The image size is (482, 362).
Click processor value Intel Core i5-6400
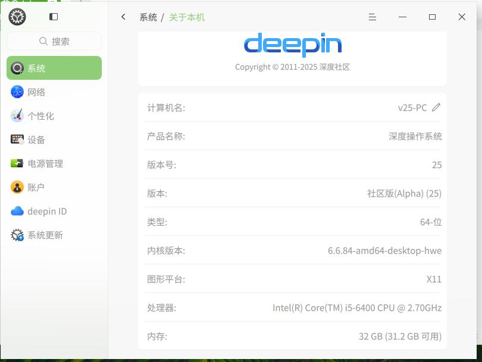357,308
